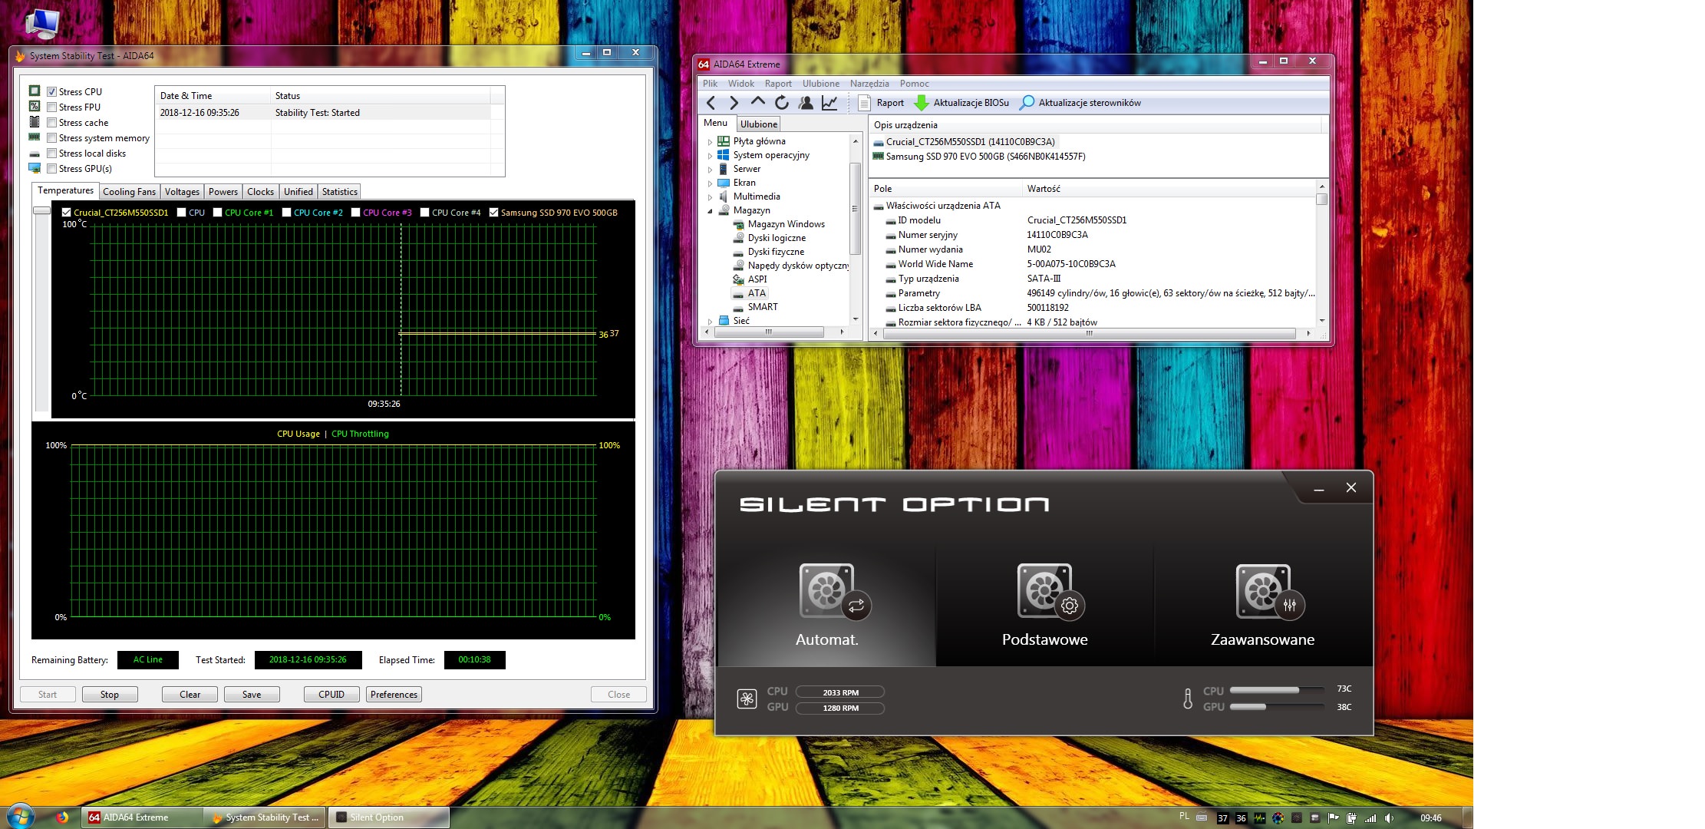Switch to the Cooling Fans tab
Viewport: 1705px width, 829px height.
tap(129, 192)
